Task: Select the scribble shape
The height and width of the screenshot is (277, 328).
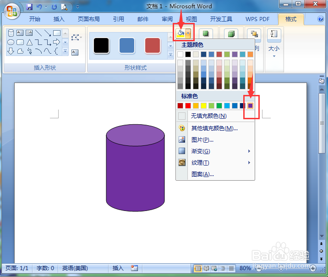Action: 29,51
